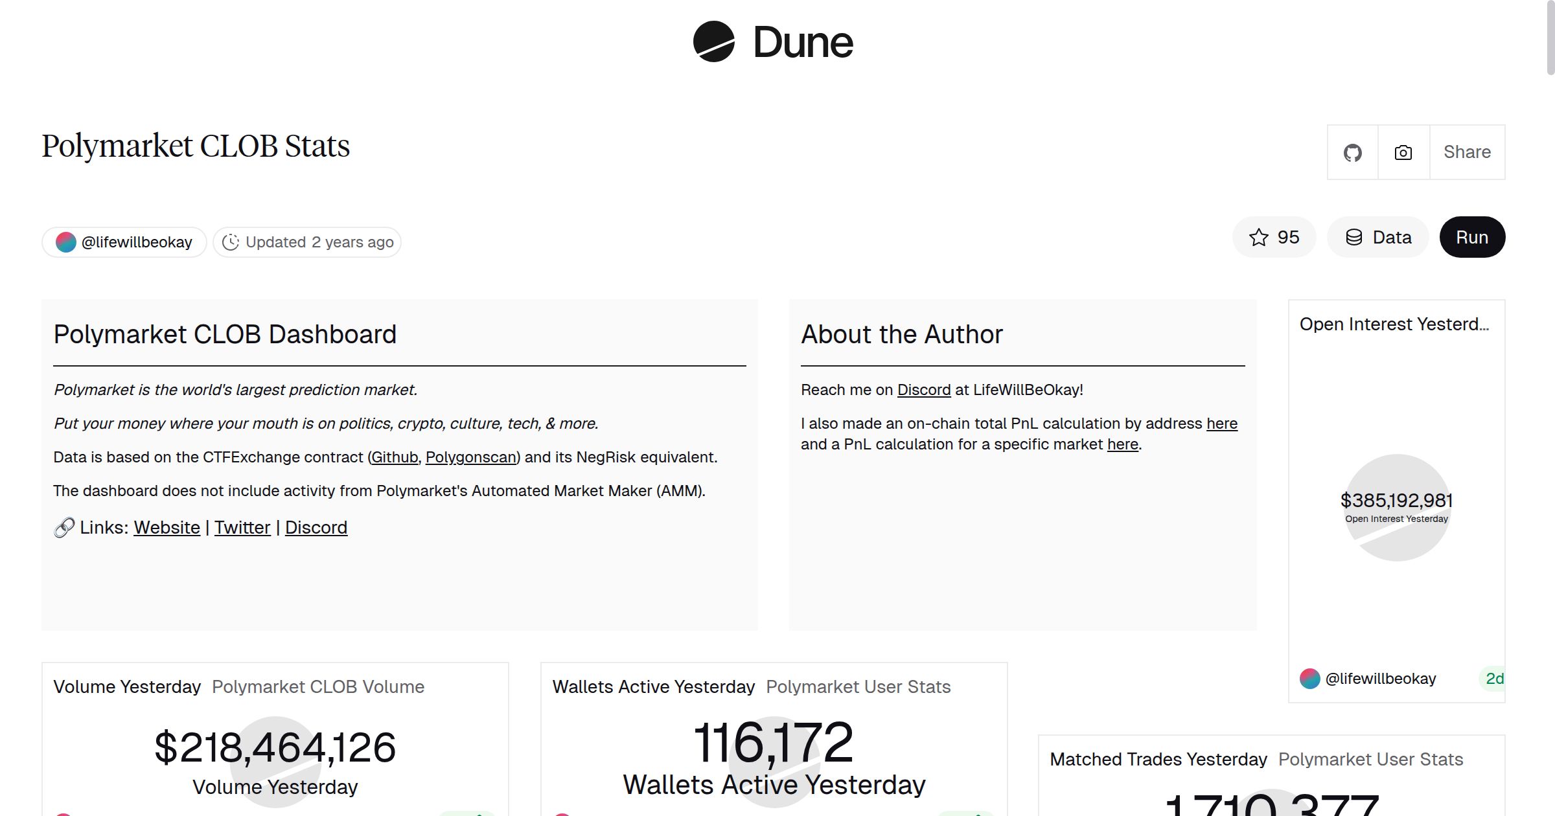The height and width of the screenshot is (816, 1555).
Task: Open the Website link
Action: [166, 527]
